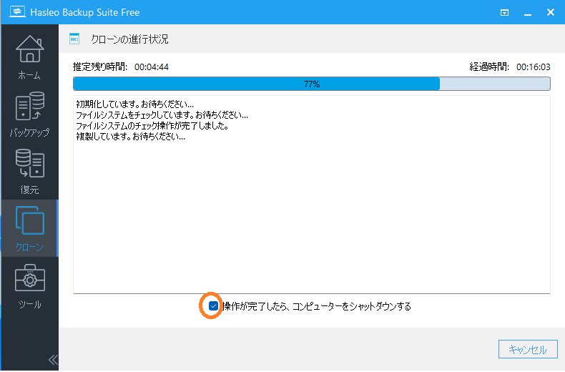Close the Hasleo Backup Suite window
Image resolution: width=565 pixels, height=372 pixels.
[551, 12]
